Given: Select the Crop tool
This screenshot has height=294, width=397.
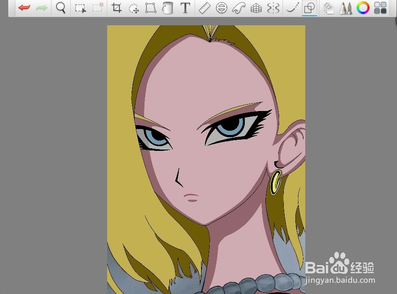Looking at the screenshot, I should point(117,8).
